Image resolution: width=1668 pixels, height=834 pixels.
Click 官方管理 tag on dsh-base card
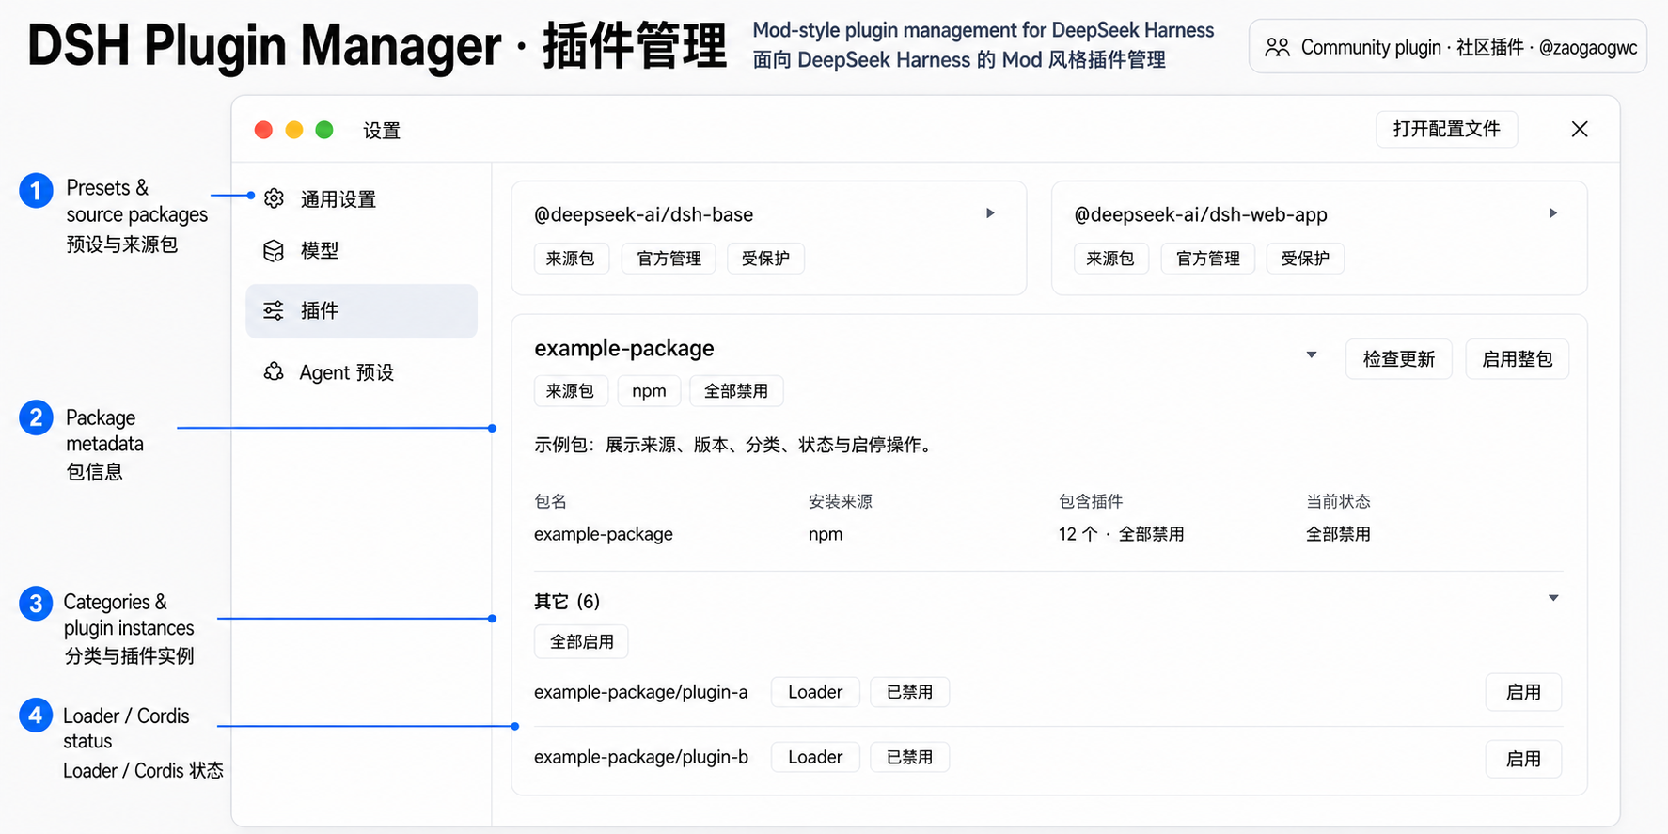point(669,259)
